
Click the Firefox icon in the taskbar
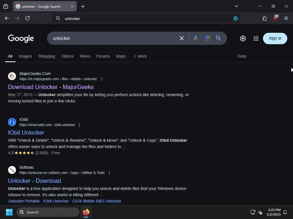coord(86,212)
